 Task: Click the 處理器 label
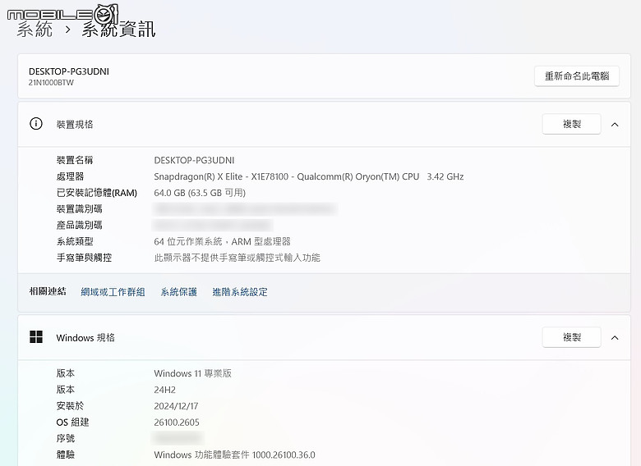[x=71, y=176]
